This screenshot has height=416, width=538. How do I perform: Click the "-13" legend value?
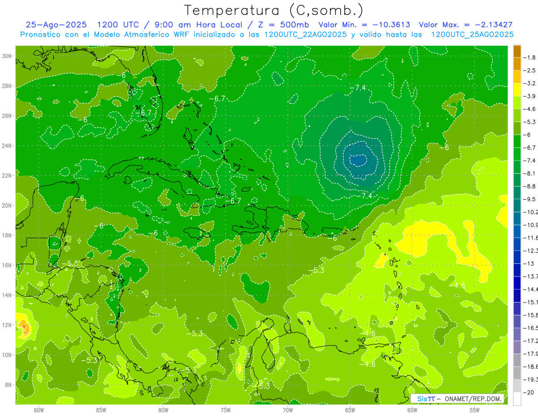pos(528,263)
